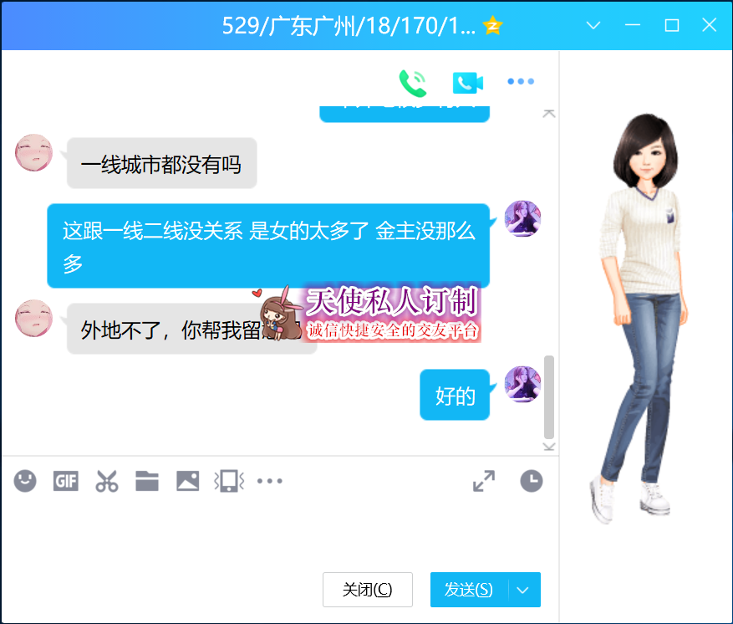Open the emoji picker
733x624 pixels.
(x=25, y=481)
